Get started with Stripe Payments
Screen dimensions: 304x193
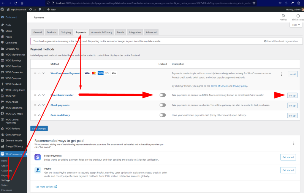(288, 157)
